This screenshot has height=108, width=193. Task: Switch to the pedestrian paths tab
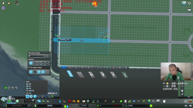pyautogui.click(x=113, y=67)
